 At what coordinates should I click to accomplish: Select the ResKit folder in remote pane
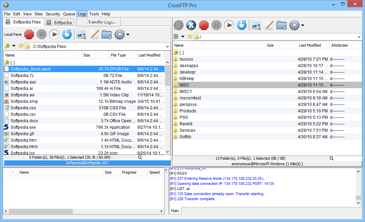click(267, 124)
